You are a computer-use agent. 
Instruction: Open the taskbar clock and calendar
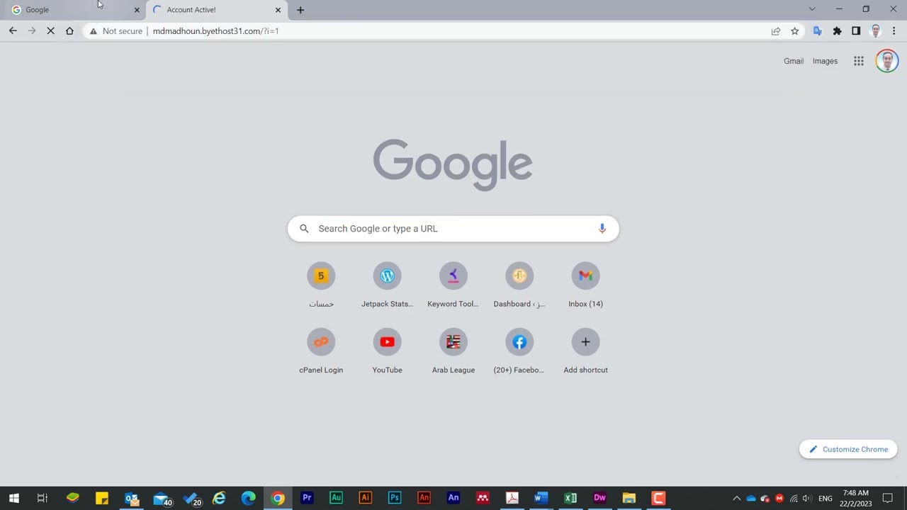tap(856, 498)
